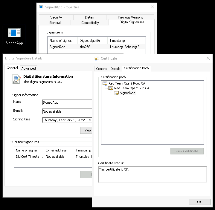Close the Certificate dialog window
This screenshot has height=210, width=215.
click(208, 59)
